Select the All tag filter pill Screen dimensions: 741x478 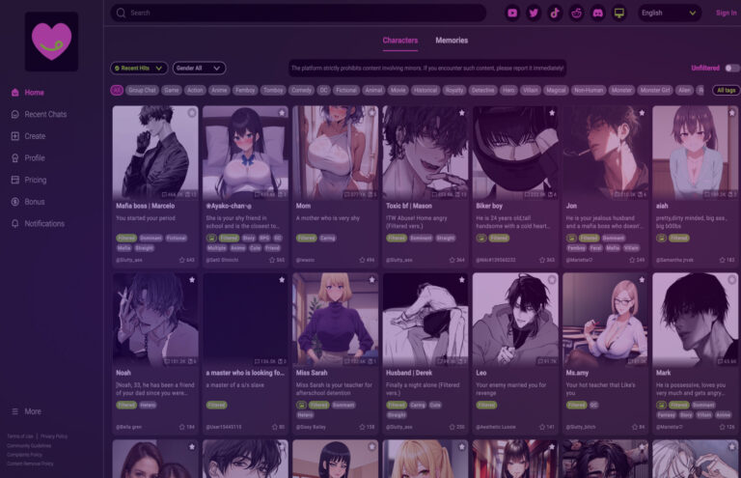pyautogui.click(x=117, y=90)
